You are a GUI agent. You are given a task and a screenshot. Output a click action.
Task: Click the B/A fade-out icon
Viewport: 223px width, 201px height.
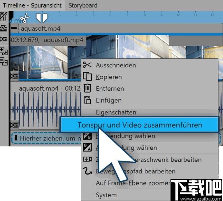[x=87, y=147]
